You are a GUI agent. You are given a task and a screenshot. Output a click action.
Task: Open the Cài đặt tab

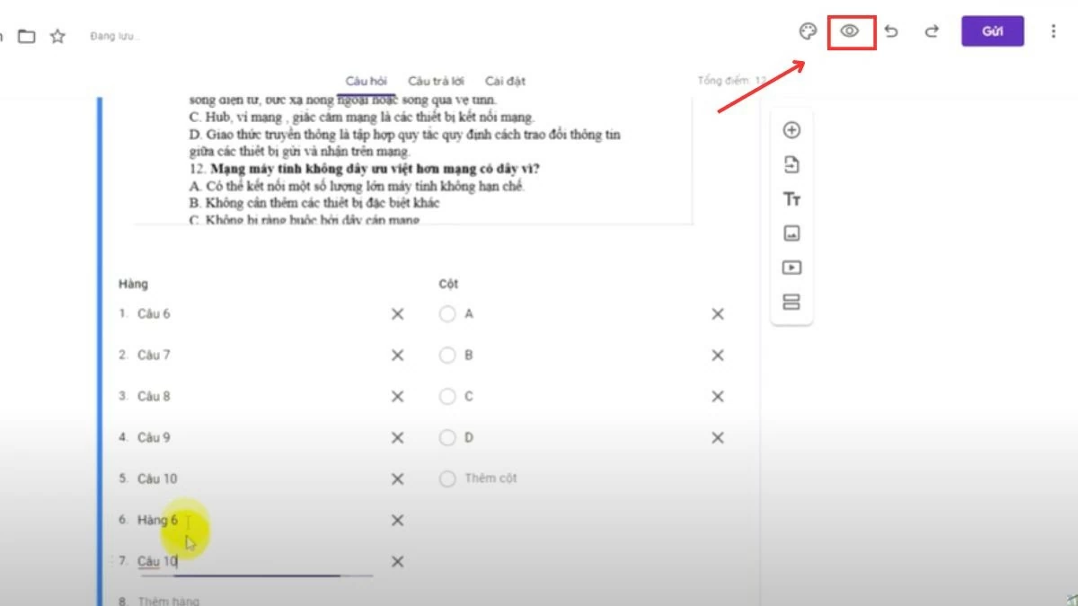click(x=506, y=80)
